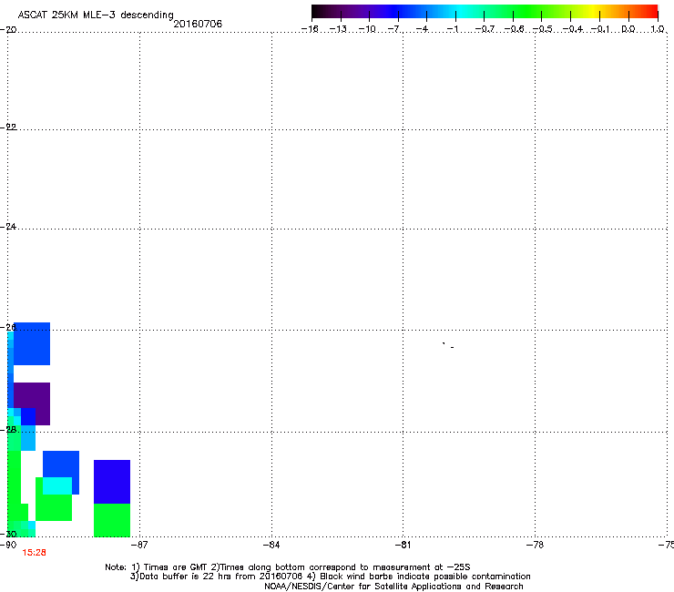
Task: Click the NOAA/NESDIS credit line
Action: [x=393, y=587]
